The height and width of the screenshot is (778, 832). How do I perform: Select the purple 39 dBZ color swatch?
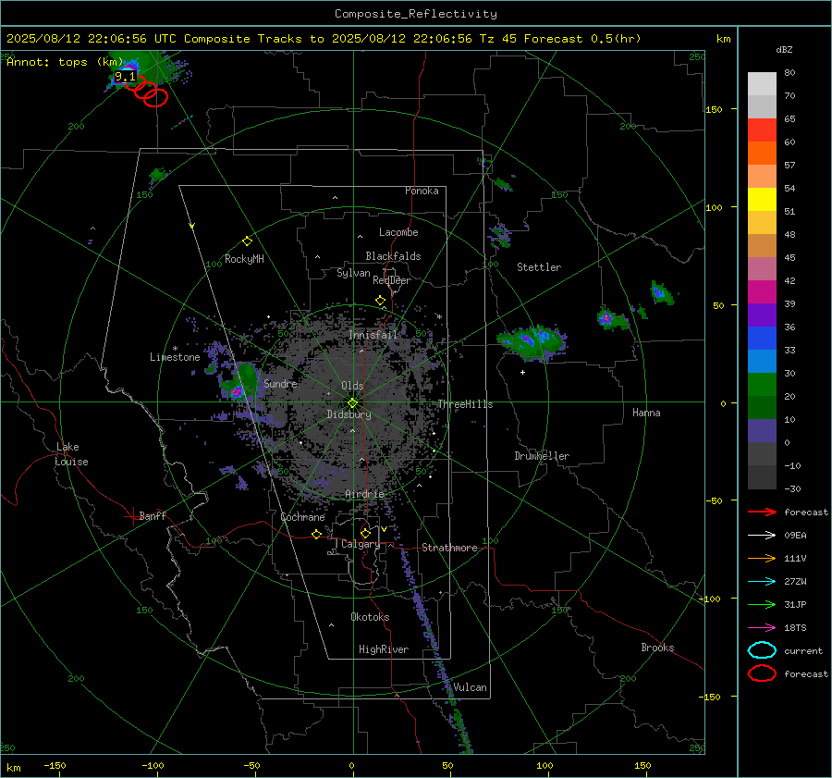tap(762, 315)
